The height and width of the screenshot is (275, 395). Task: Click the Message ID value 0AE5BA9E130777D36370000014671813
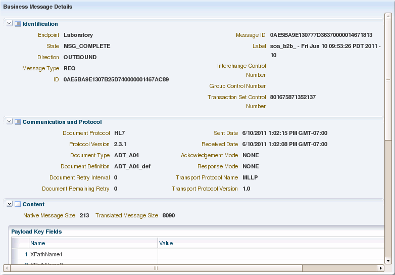point(321,35)
